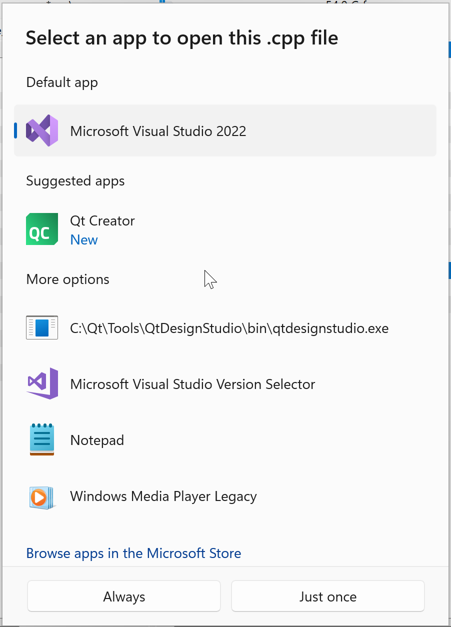The width and height of the screenshot is (451, 627).
Task: Click the Suggested apps section heading
Action: point(75,180)
